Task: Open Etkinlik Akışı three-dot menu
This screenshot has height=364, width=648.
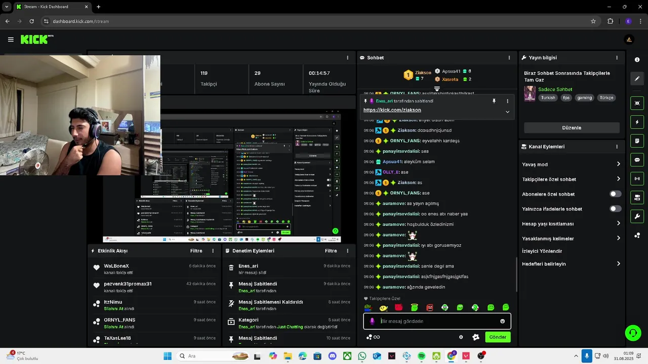Action: (213, 251)
